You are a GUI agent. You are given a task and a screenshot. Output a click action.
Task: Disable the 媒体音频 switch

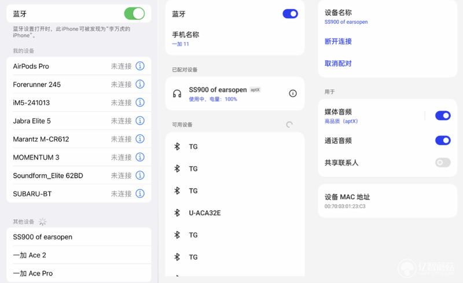[x=443, y=116]
